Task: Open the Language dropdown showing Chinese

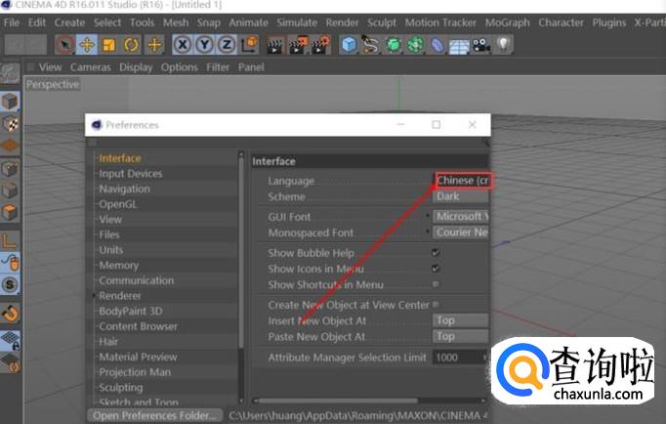Action: click(x=462, y=181)
